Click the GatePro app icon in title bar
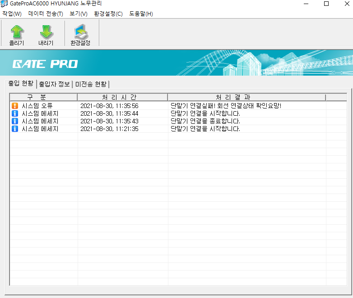Viewport: 353px width, 298px height. [x=4, y=4]
